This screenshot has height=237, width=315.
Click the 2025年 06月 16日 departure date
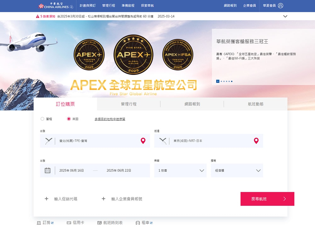[x=72, y=171]
